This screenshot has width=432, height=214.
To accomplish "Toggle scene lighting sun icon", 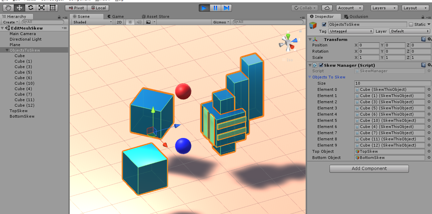I will tap(130, 22).
